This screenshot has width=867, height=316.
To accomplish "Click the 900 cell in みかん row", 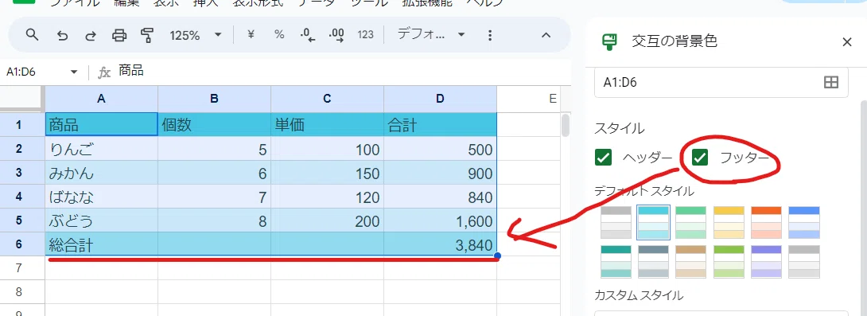I will coord(440,173).
